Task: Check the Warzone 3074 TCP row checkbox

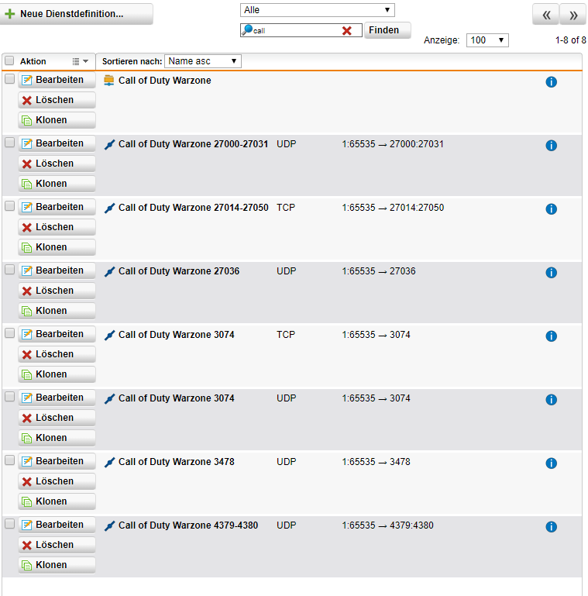Action: click(9, 332)
